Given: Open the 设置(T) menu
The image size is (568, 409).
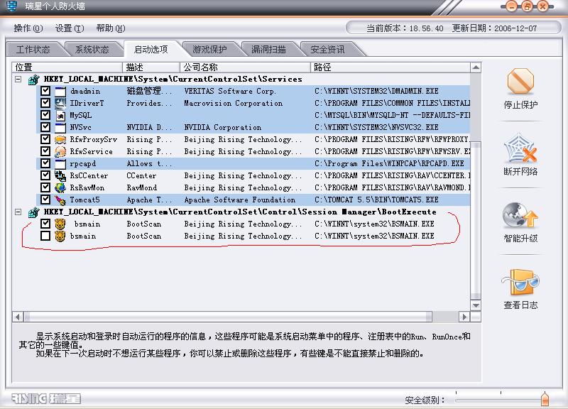Looking at the screenshot, I should tap(70, 28).
